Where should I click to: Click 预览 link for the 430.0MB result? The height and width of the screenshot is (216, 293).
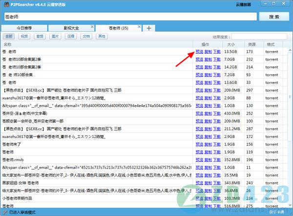click(199, 114)
